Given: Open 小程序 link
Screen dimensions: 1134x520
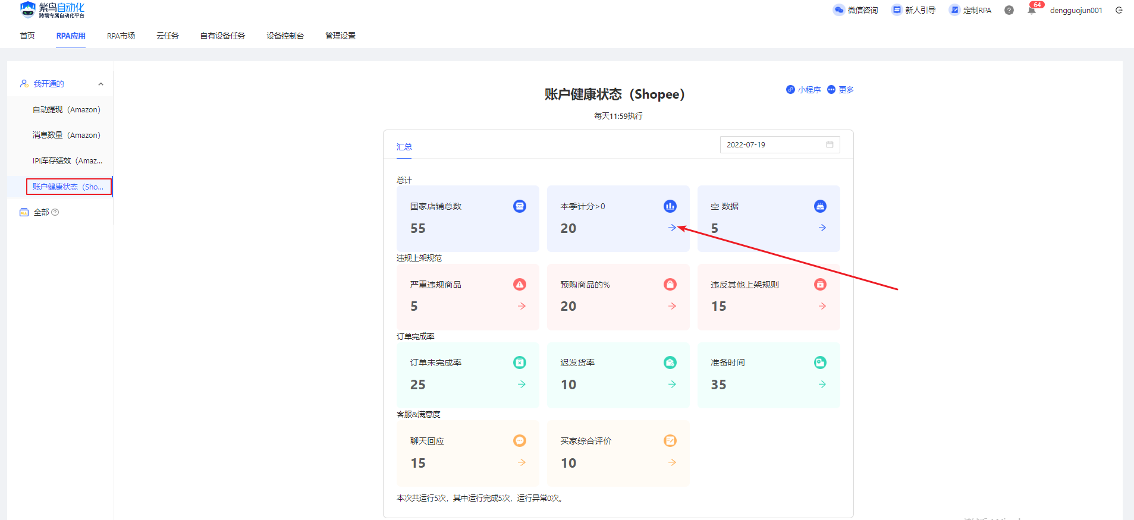Looking at the screenshot, I should pos(803,90).
